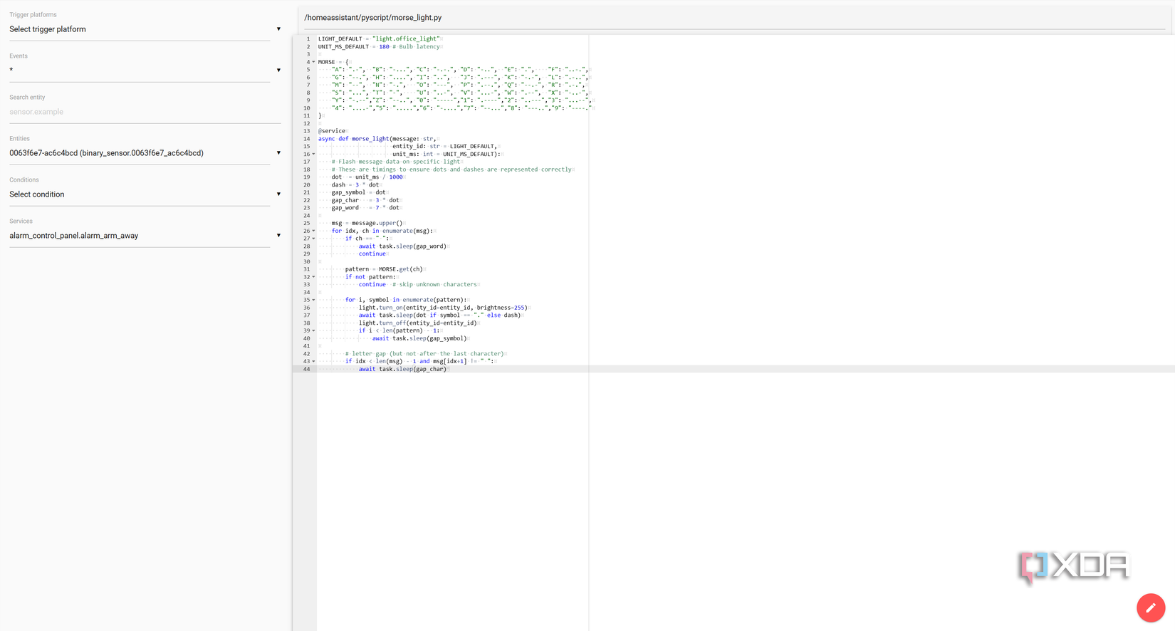The image size is (1175, 631).
Task: Collapse the function definition fold arrow at line 16
Action: coord(313,155)
